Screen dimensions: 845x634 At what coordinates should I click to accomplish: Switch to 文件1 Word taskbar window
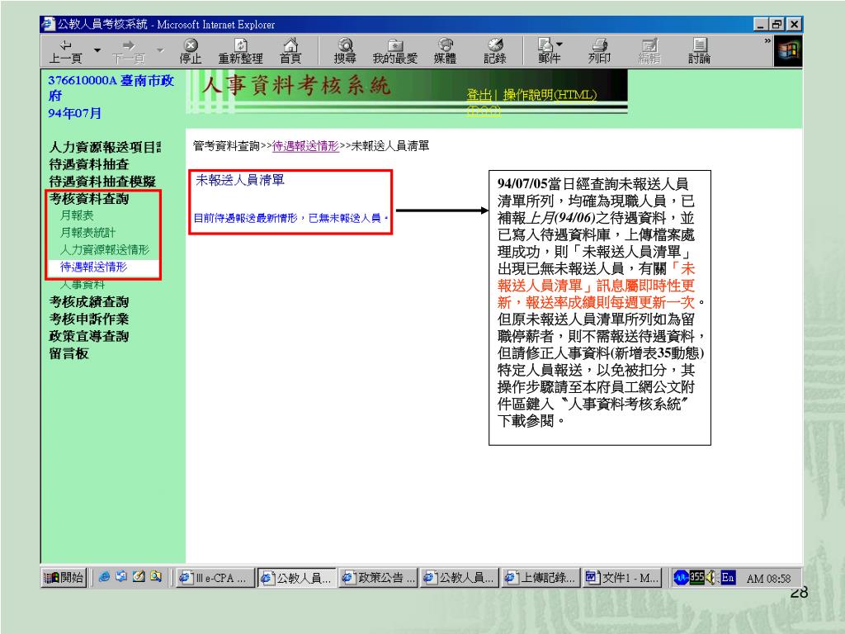622,578
